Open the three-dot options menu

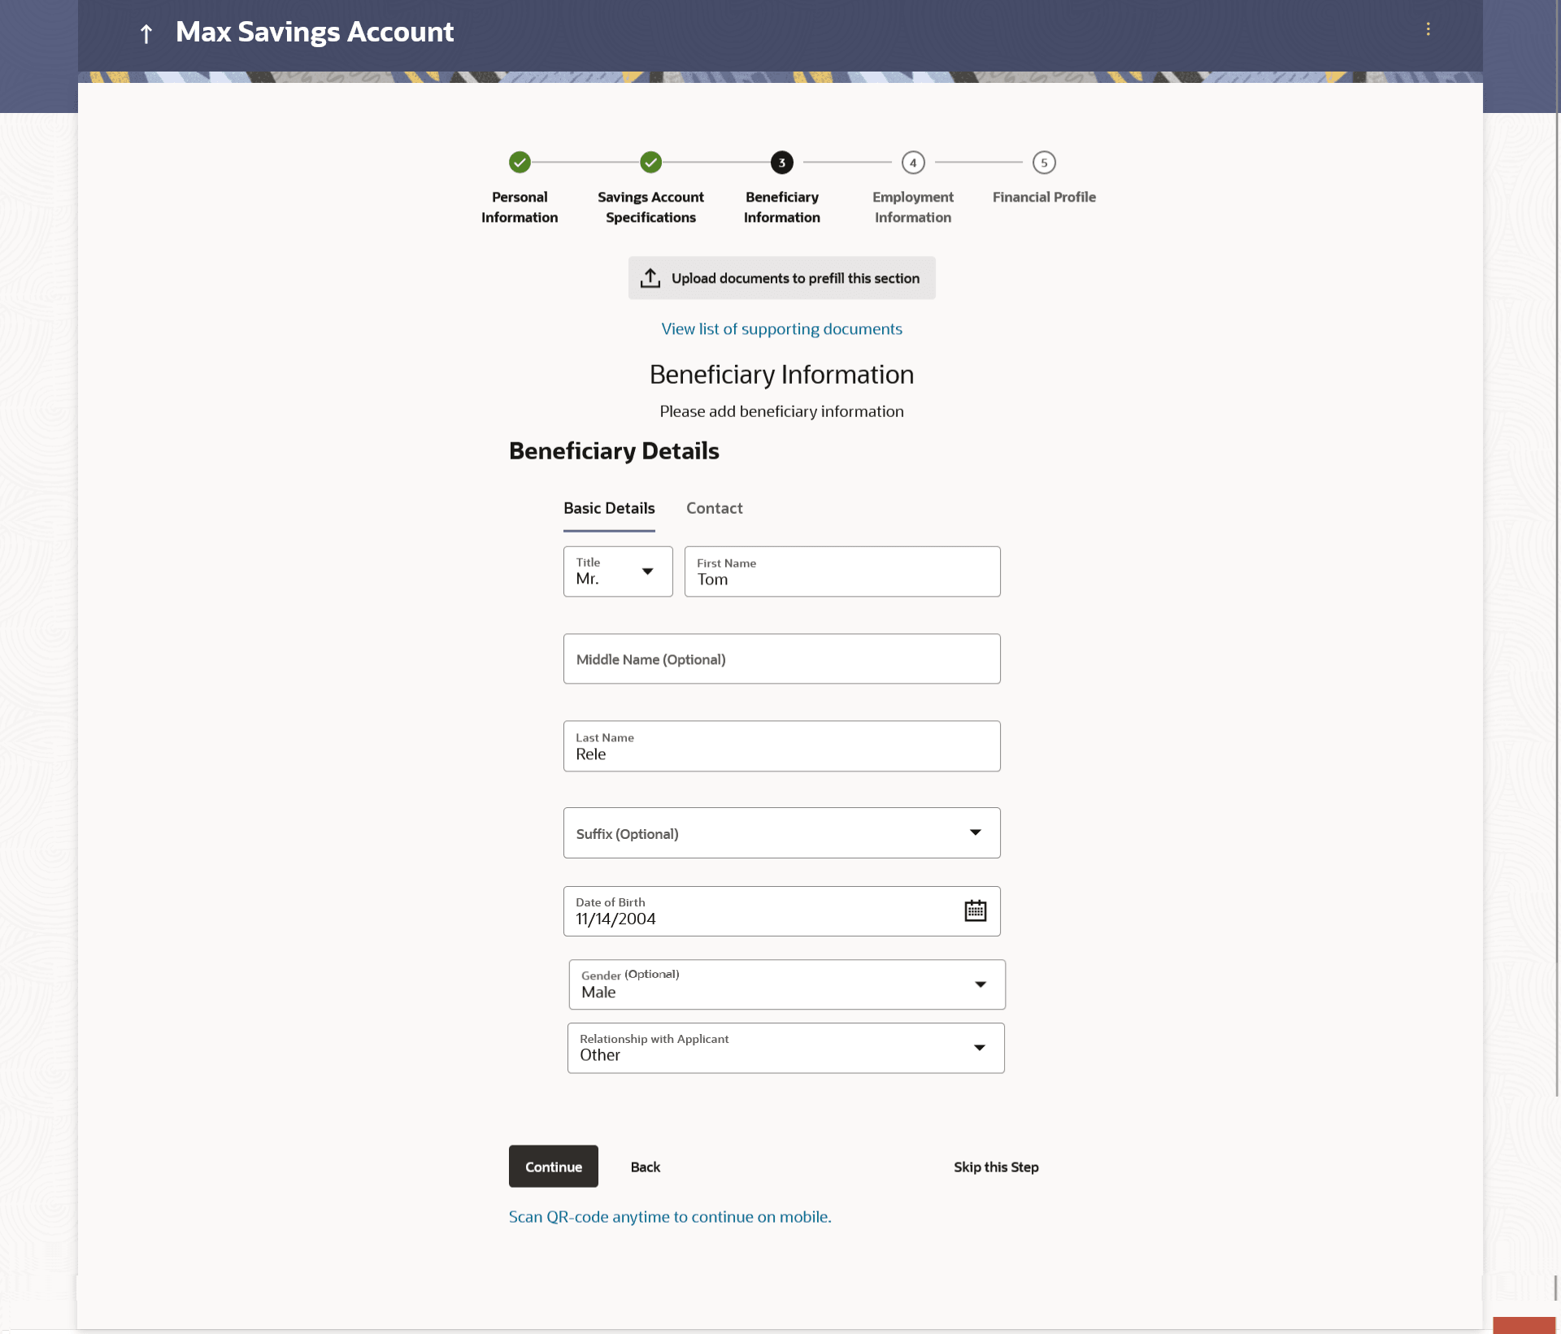click(x=1428, y=29)
